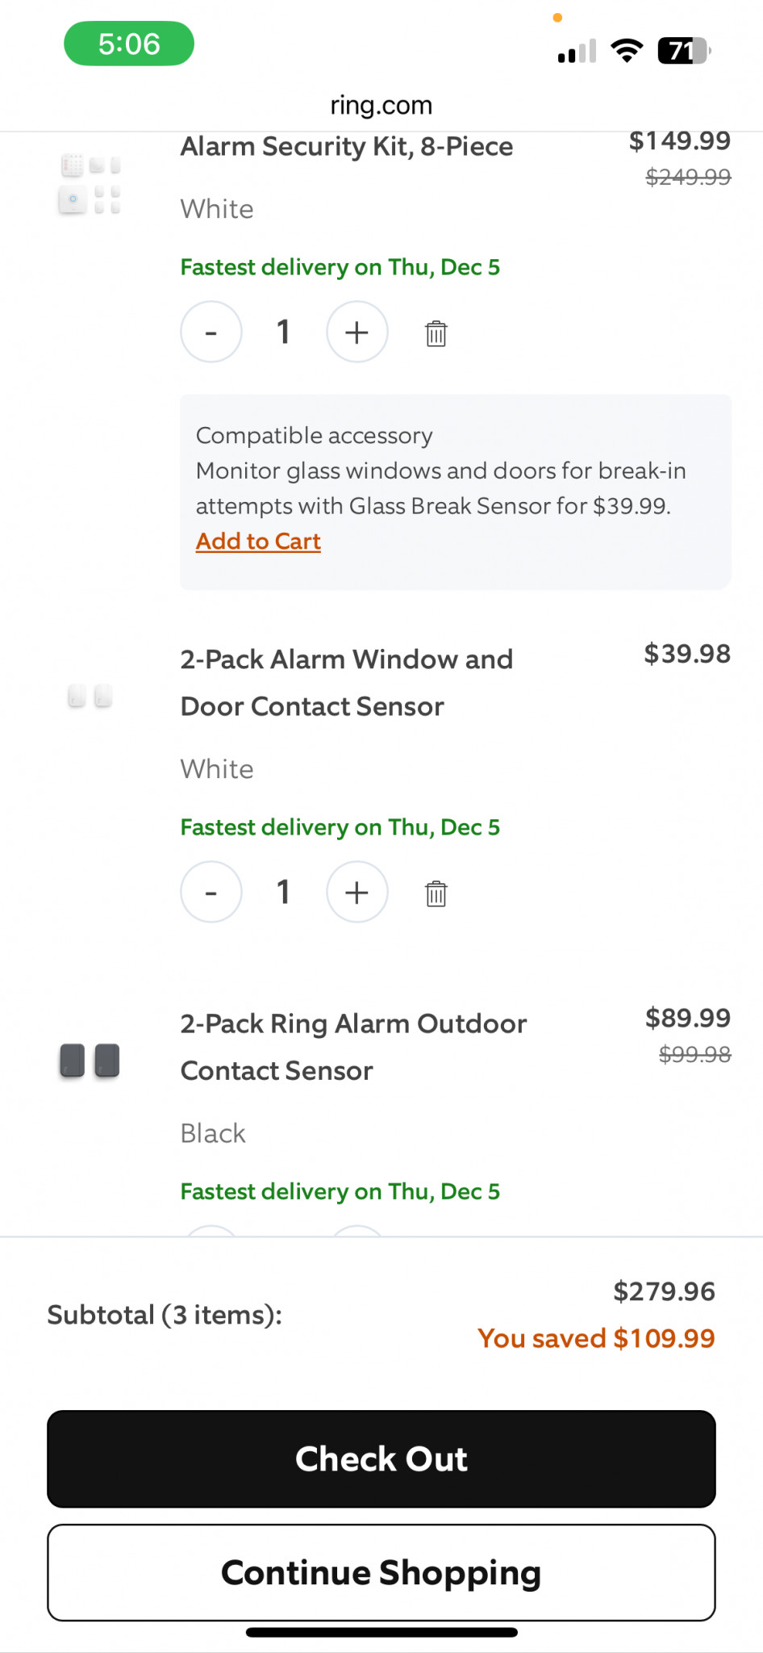Decrease Alarm Security Kit quantity
This screenshot has height=1653, width=763.
(x=211, y=332)
